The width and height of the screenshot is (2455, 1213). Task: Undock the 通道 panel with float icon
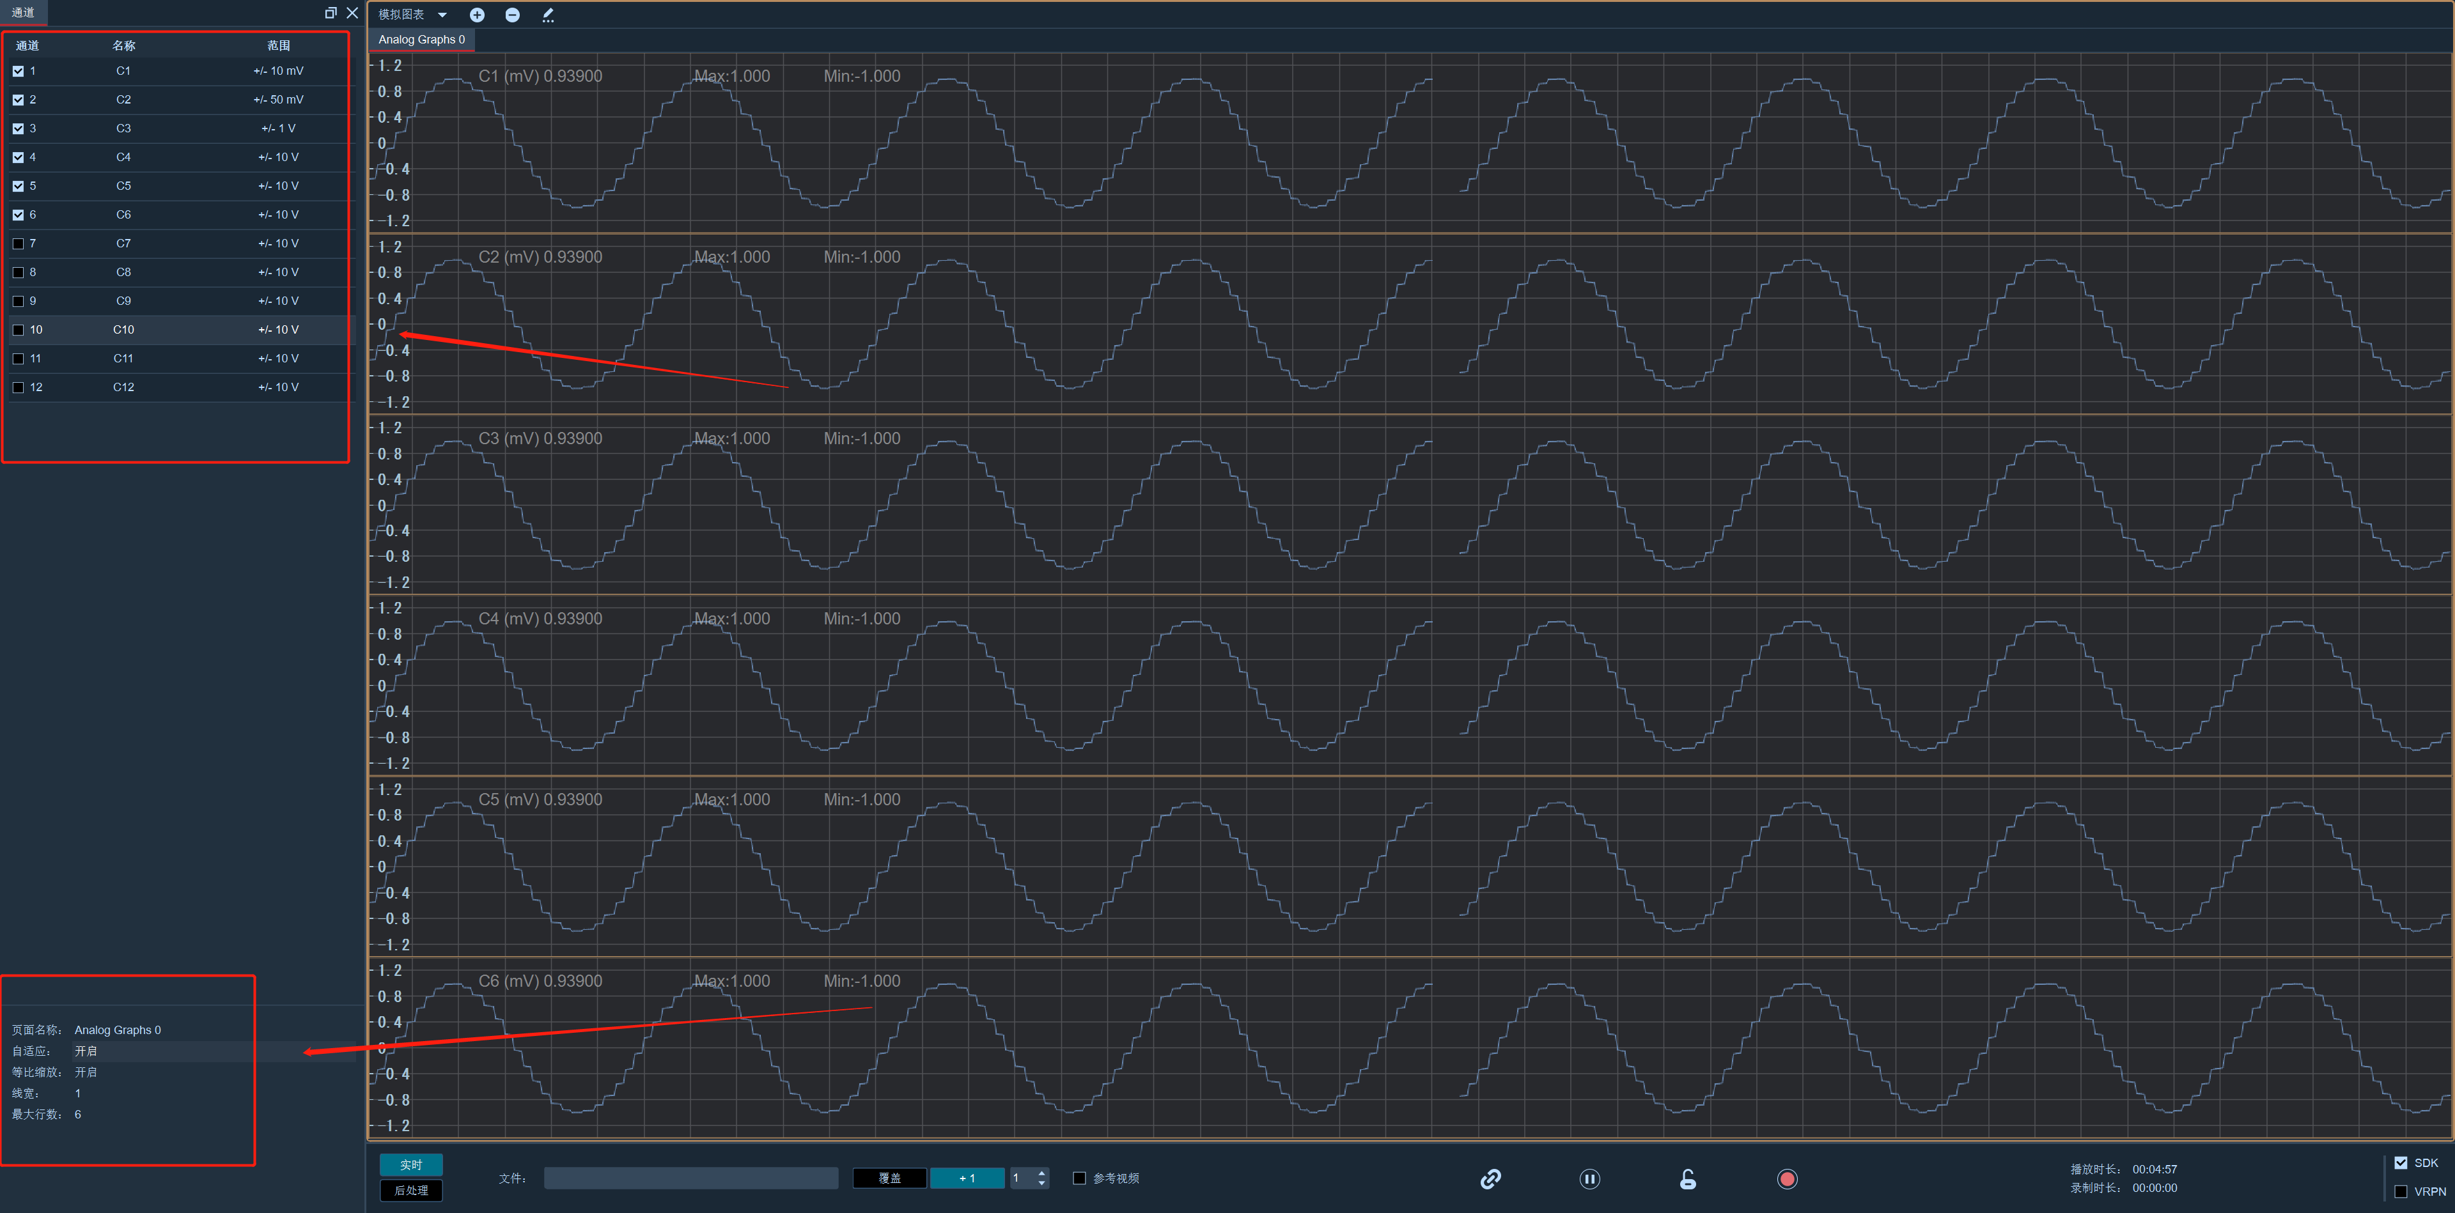(331, 12)
